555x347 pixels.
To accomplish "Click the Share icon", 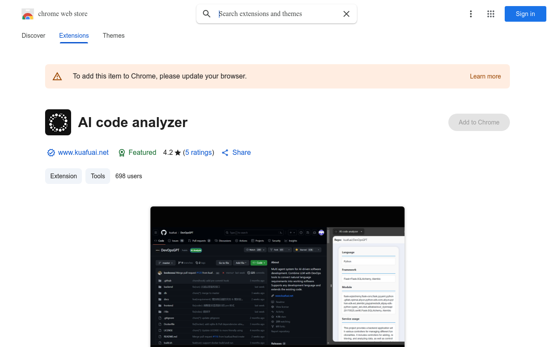I will click(225, 153).
